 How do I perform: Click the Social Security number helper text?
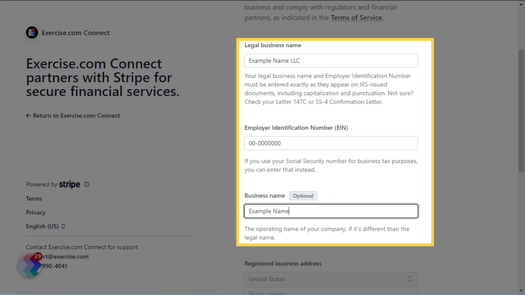pyautogui.click(x=331, y=166)
